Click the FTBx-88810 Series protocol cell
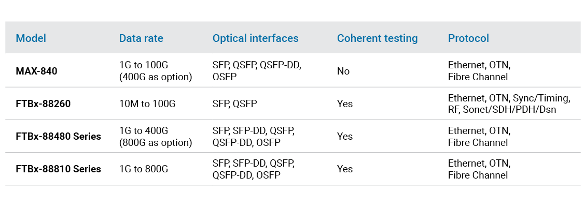This screenshot has width=586, height=207. coord(479,169)
